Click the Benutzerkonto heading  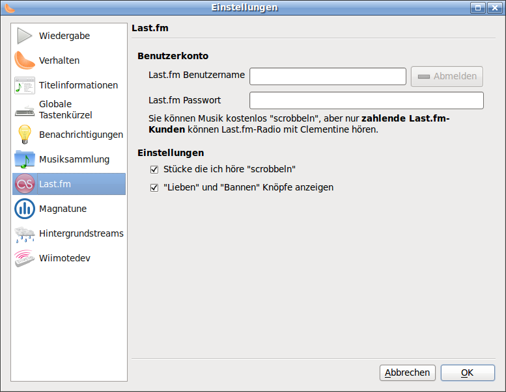tap(173, 56)
